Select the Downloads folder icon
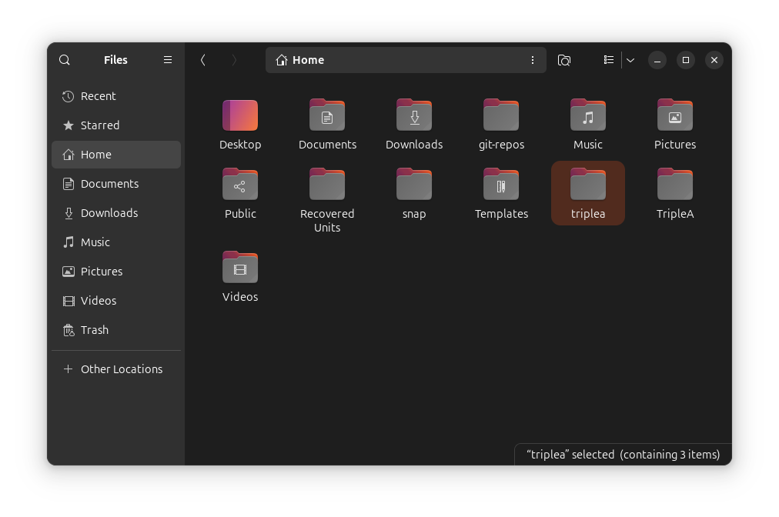The image size is (779, 517). pos(414,115)
